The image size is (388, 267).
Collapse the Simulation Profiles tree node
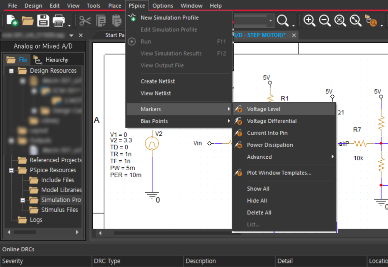coord(22,200)
